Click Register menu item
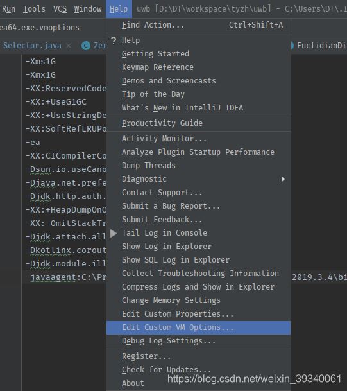The image size is (347, 391). tap(199, 356)
